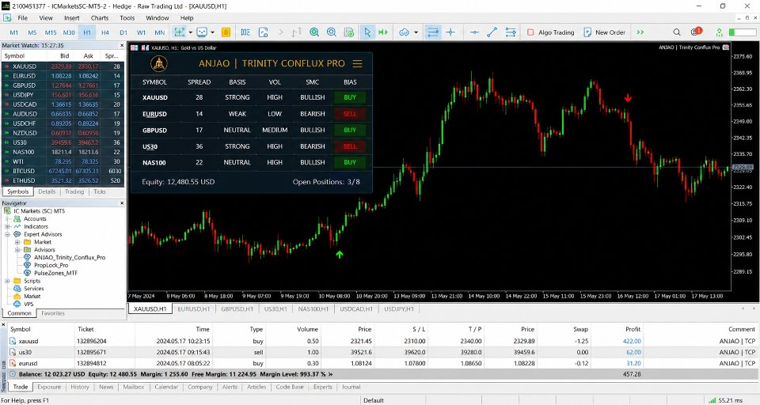Click the chart auto-scroll shift icon

point(383,32)
